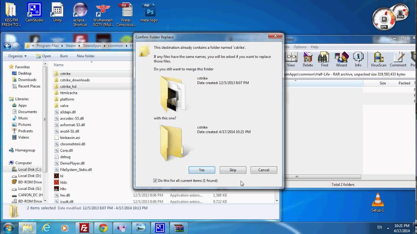This screenshot has height=234, width=417.
Task: Click Cancel in Confirm Folder Replace
Action: 264,170
